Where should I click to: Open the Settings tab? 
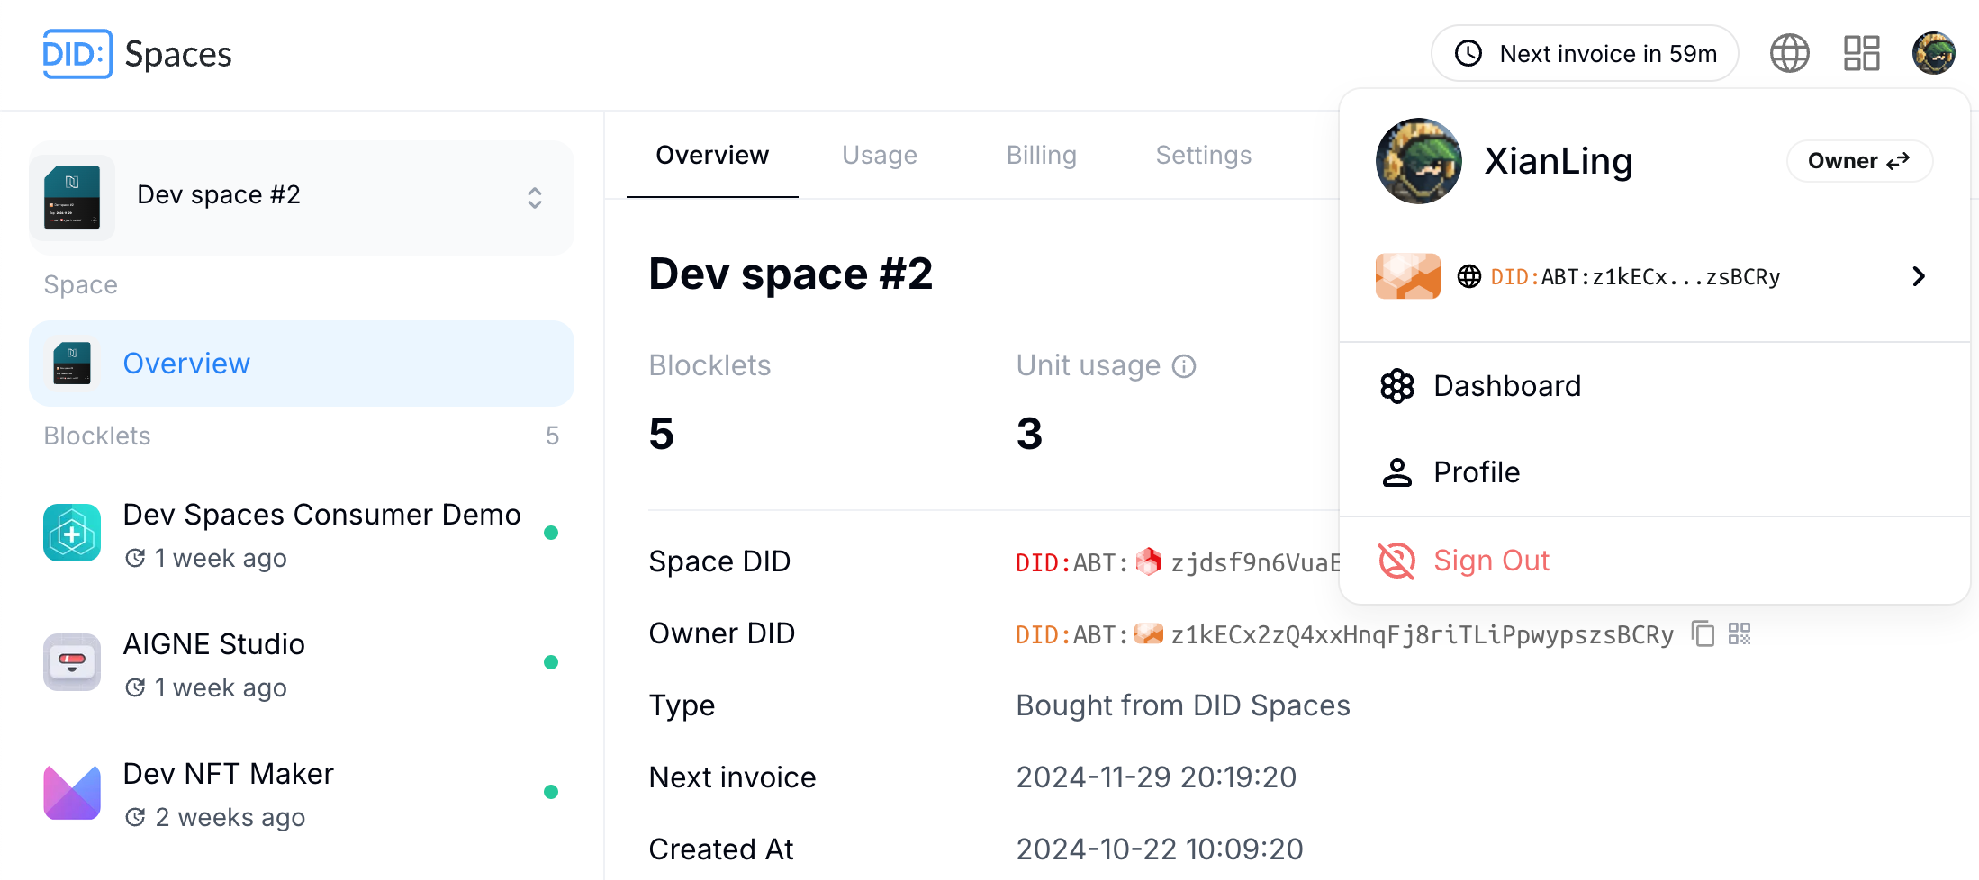(1203, 156)
